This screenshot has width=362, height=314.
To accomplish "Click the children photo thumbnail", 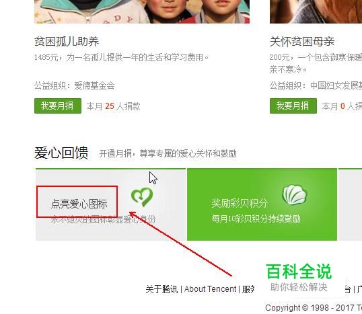I will point(142,11).
